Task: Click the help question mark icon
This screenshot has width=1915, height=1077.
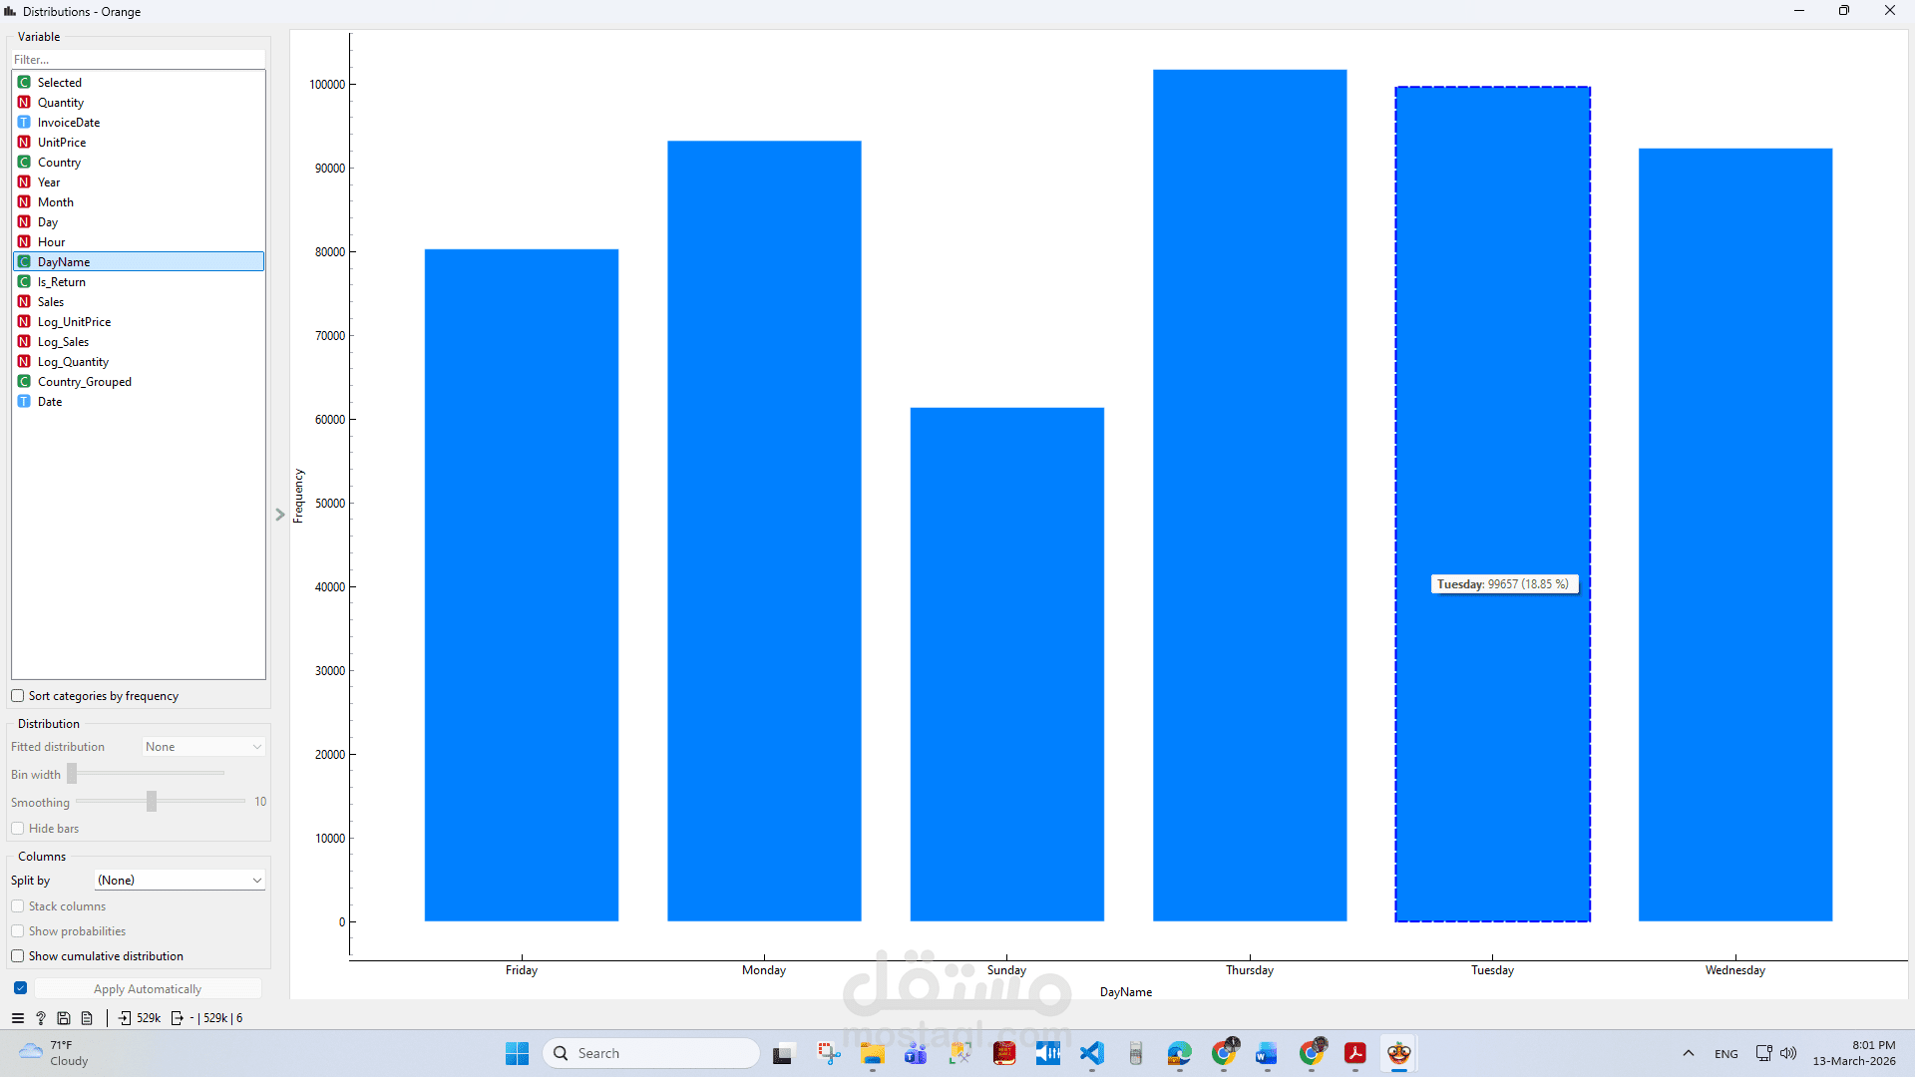Action: point(41,1018)
